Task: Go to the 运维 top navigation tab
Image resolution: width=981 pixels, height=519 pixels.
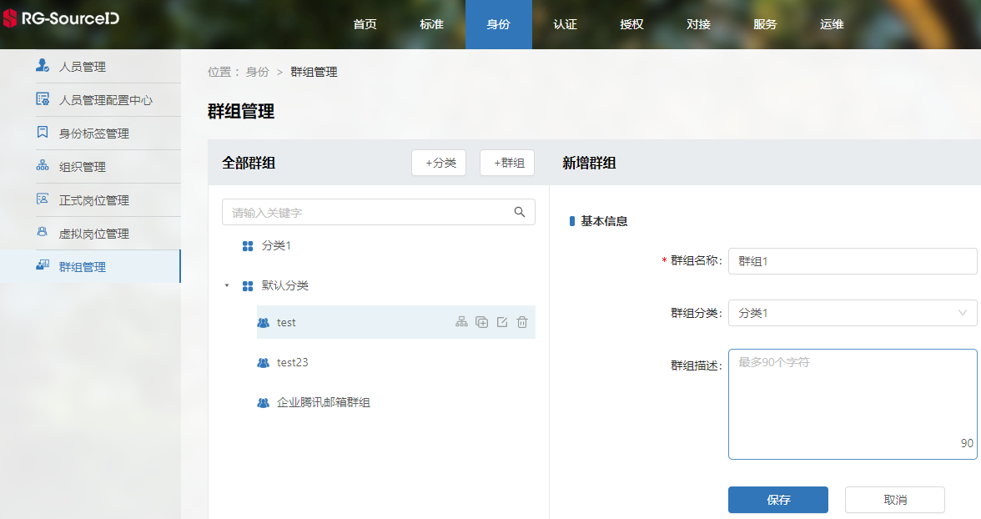Action: (x=833, y=24)
